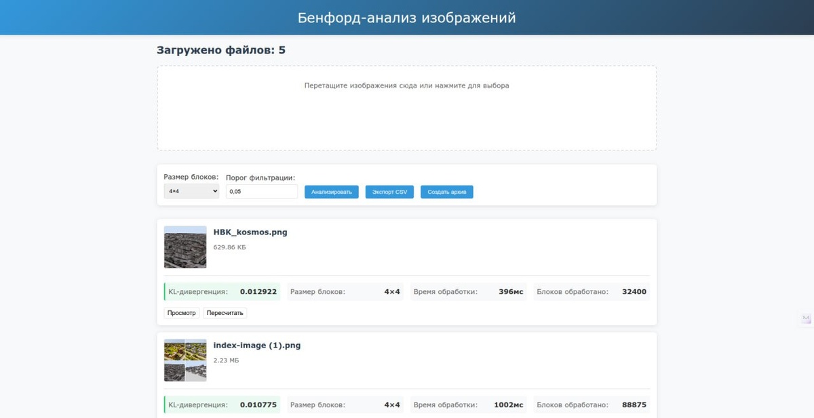Open the index-image (1).png thumbnail

tap(185, 360)
